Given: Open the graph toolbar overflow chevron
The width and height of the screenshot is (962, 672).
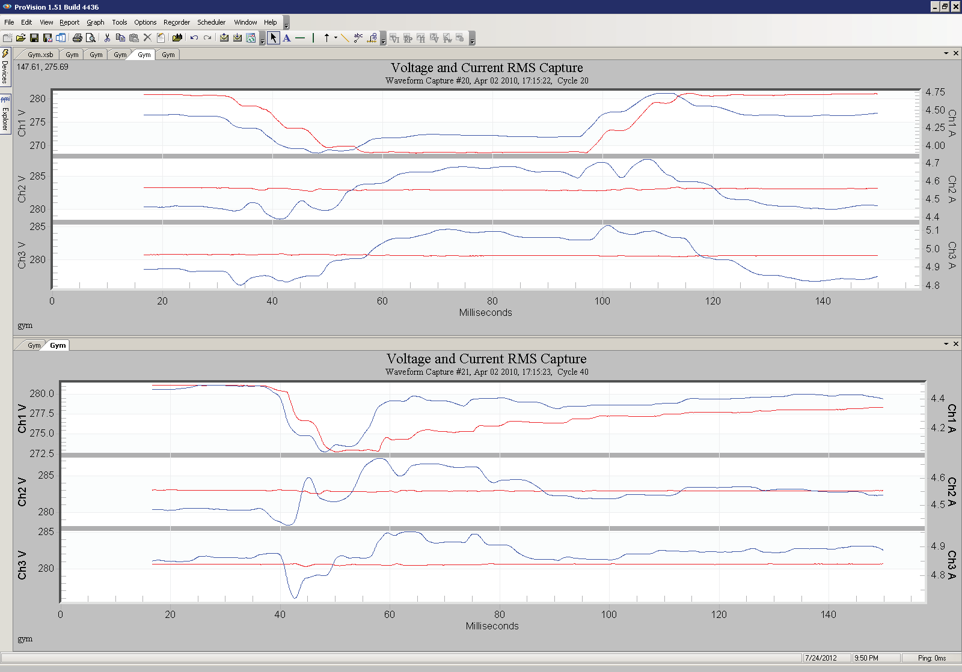Looking at the screenshot, I should [x=472, y=40].
